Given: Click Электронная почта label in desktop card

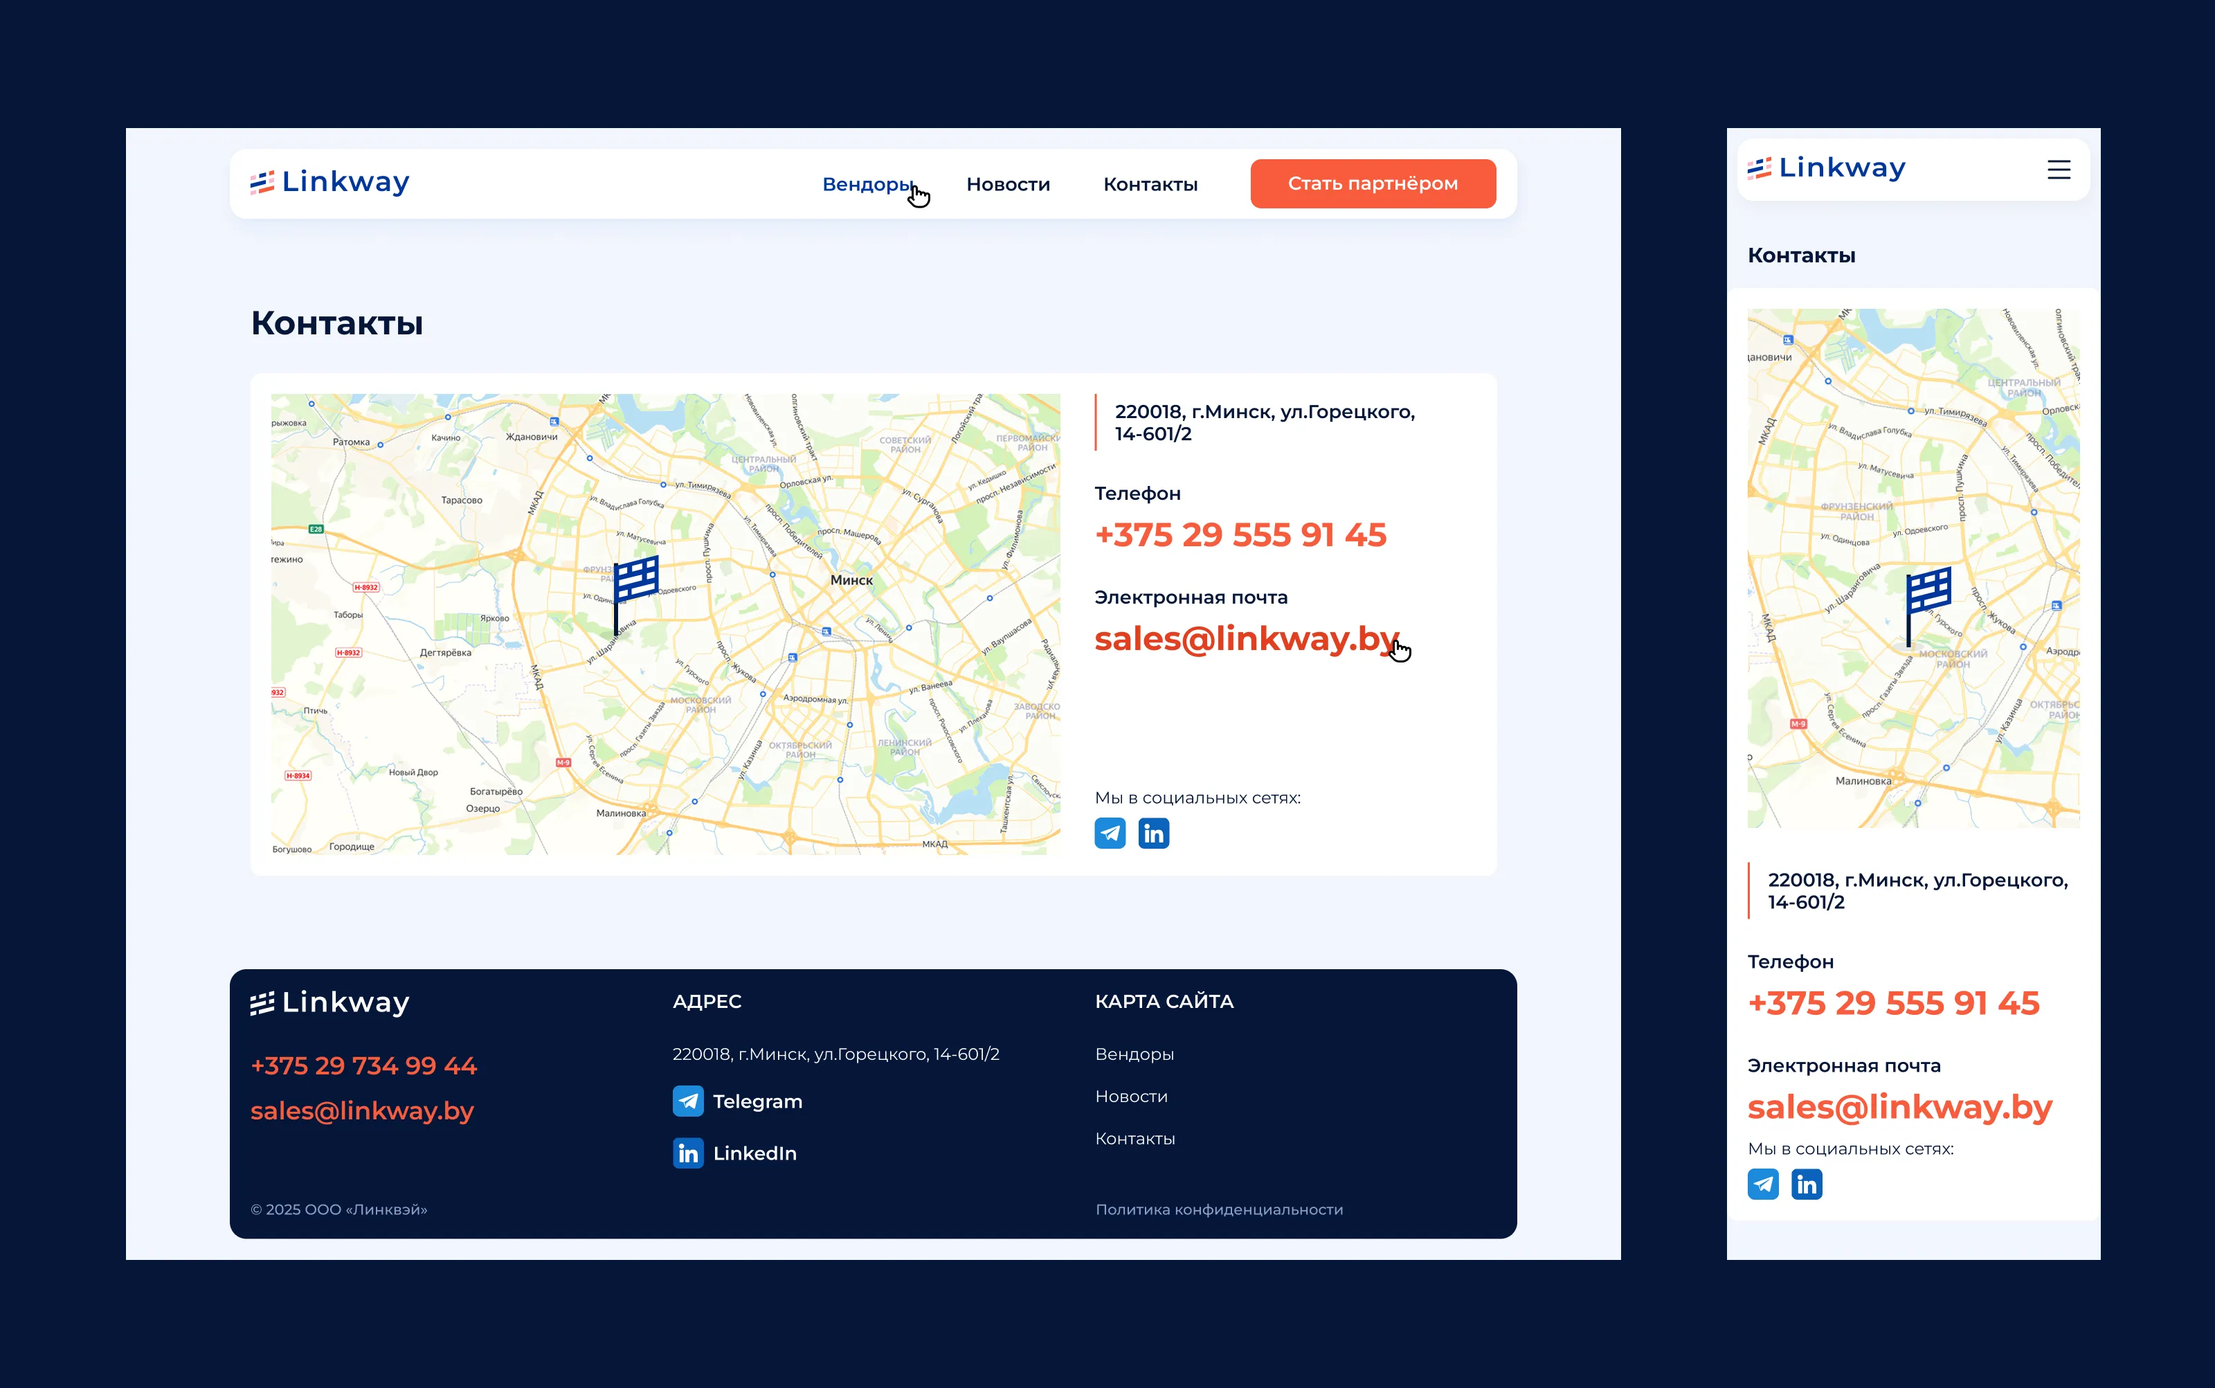Looking at the screenshot, I should pyautogui.click(x=1191, y=597).
